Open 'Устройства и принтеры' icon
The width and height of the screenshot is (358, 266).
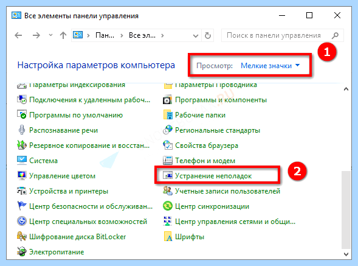pos(22,191)
